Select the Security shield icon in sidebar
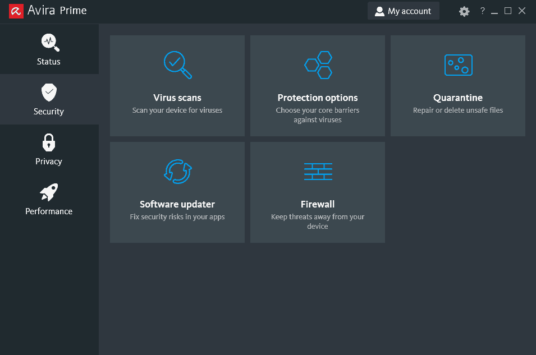Viewport: 536px width, 355px height. pos(49,92)
